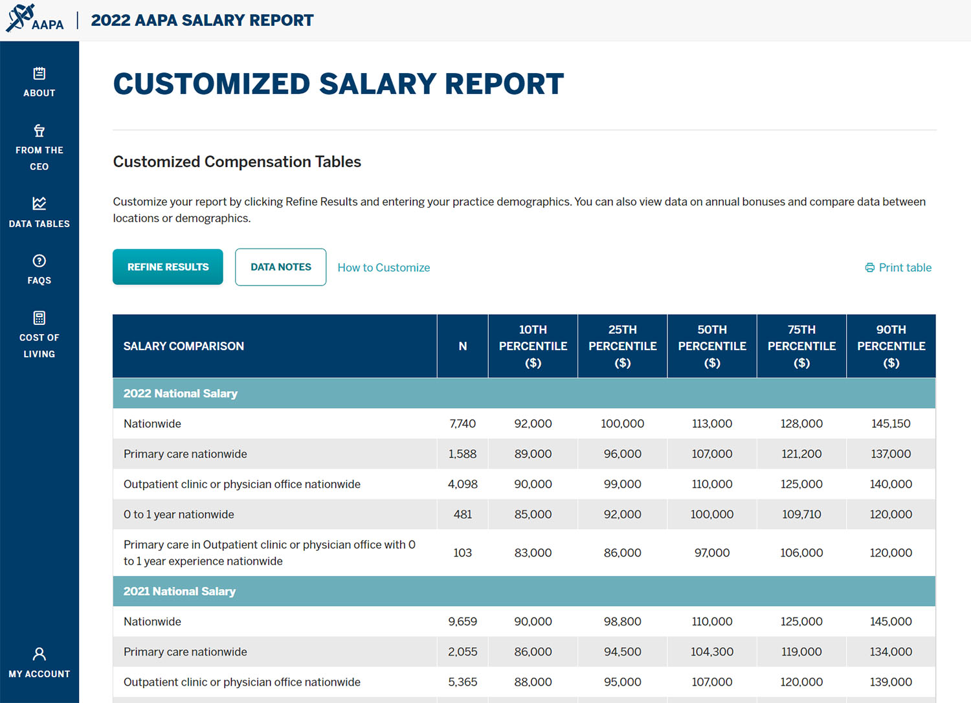Open the Data Notes button

[281, 267]
